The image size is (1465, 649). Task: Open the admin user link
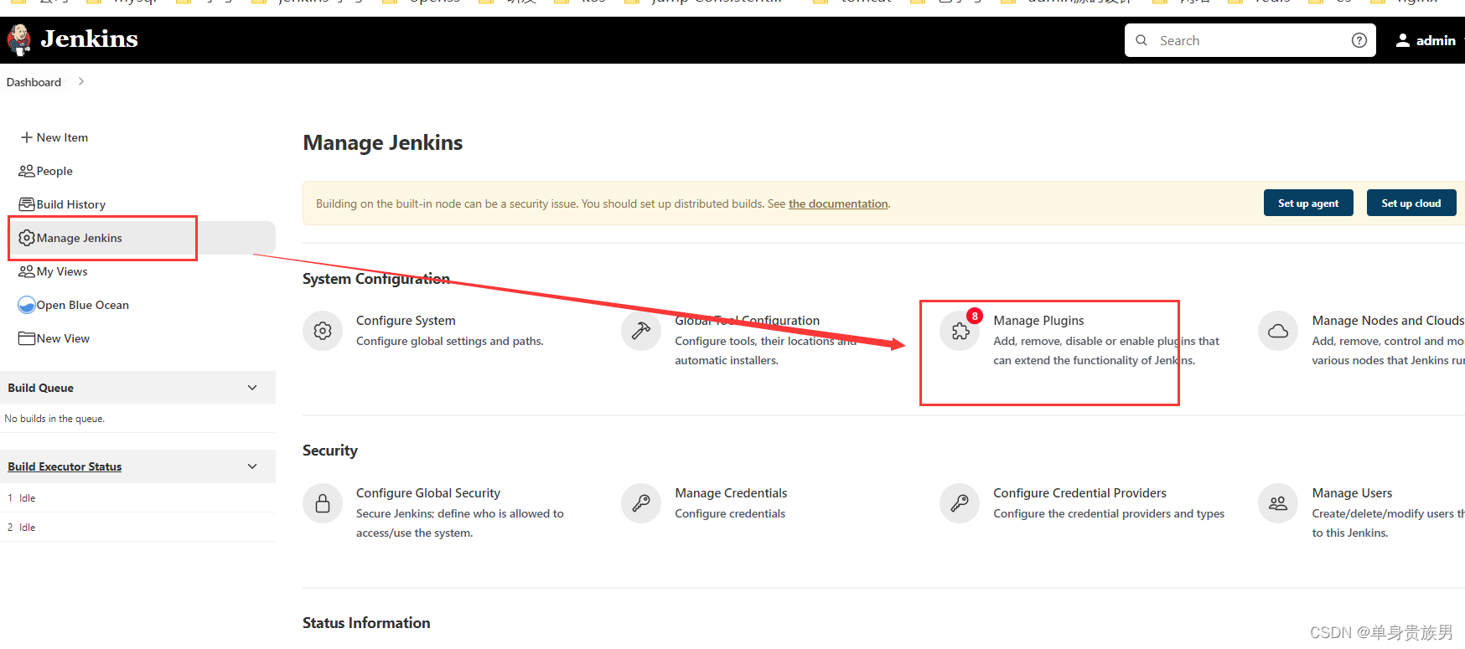[x=1435, y=40]
